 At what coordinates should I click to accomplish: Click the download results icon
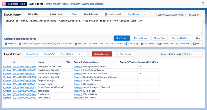[80, 54]
